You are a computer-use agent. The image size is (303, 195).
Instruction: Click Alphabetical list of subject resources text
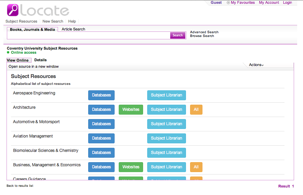tap(40, 84)
